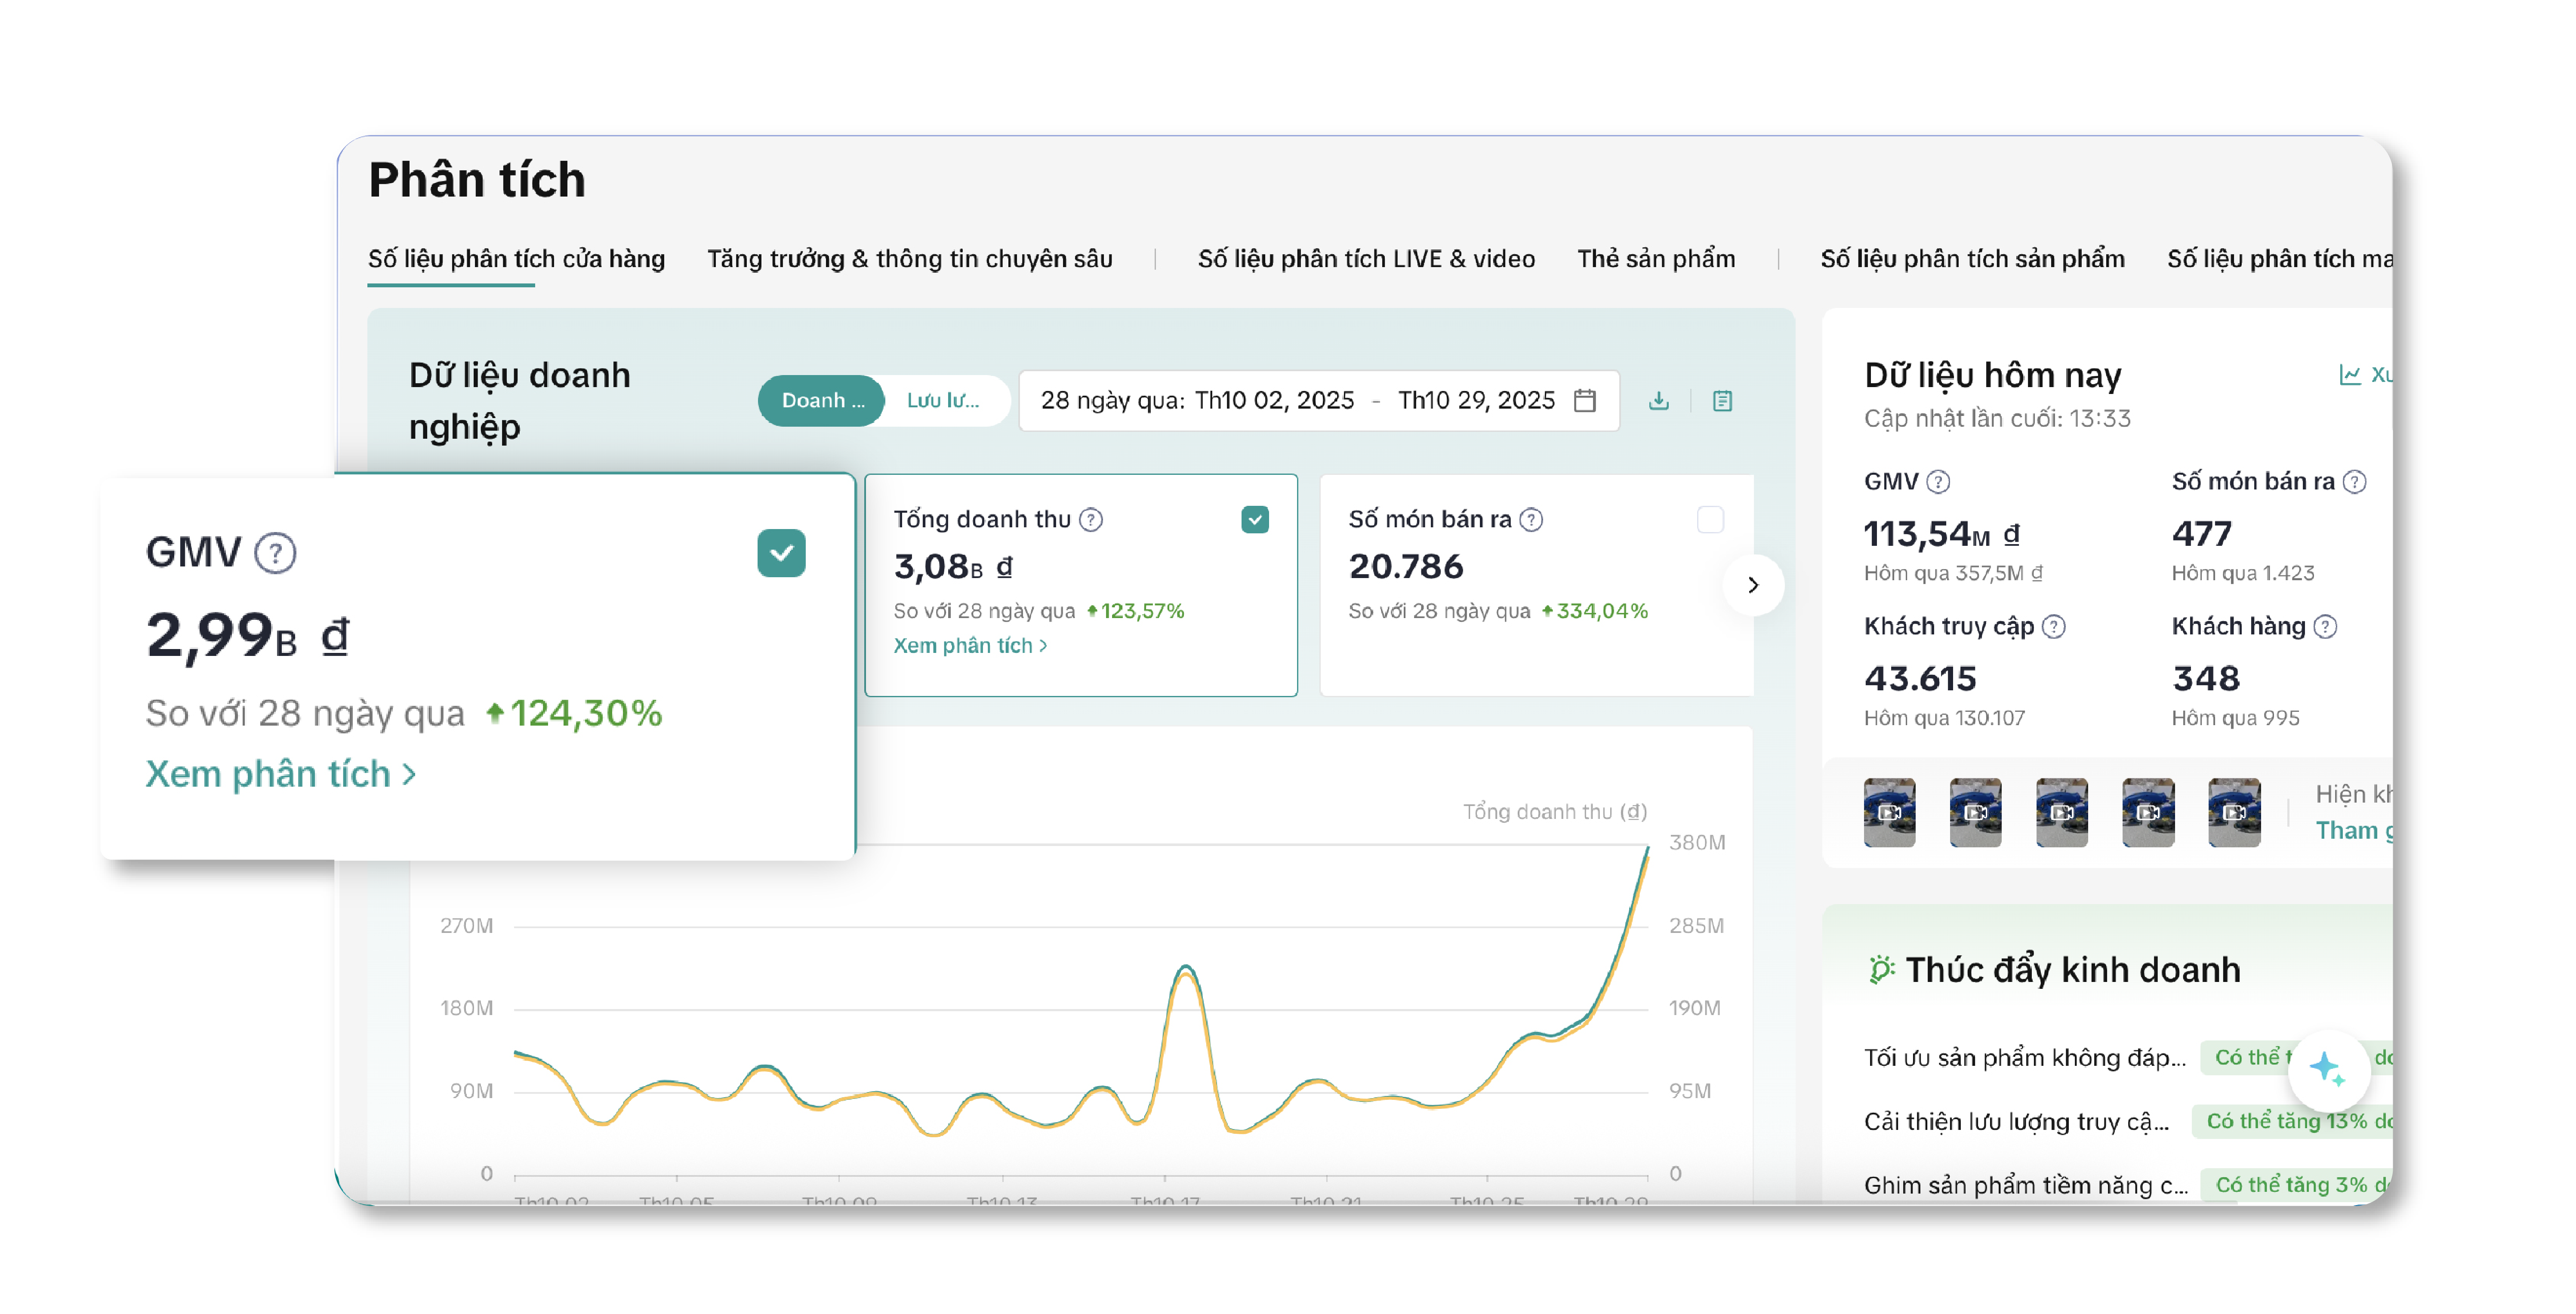Open Khách truy cập help icon
This screenshot has width=2576, height=1314.
pos(2054,627)
